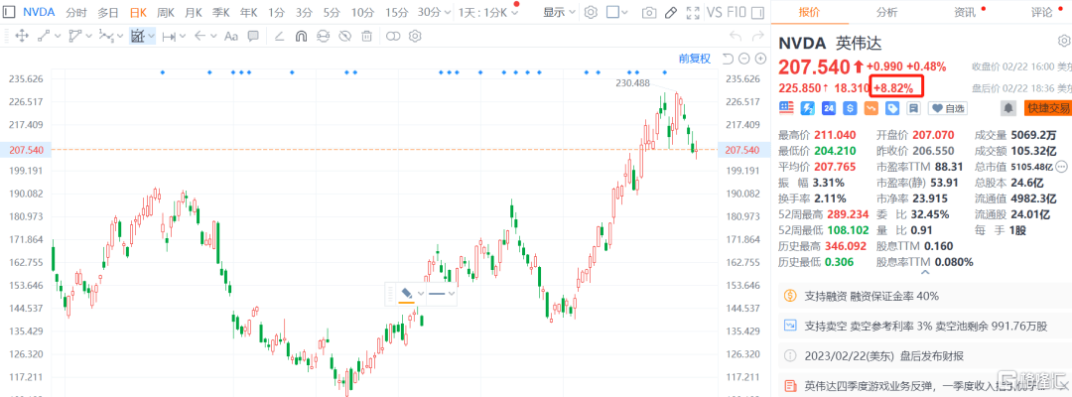Reset chart zoom with the curved-arrow icon
This screenshot has height=397, width=1072.
(728, 59)
